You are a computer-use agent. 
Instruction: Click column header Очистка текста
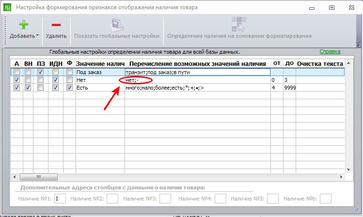pyautogui.click(x=320, y=63)
